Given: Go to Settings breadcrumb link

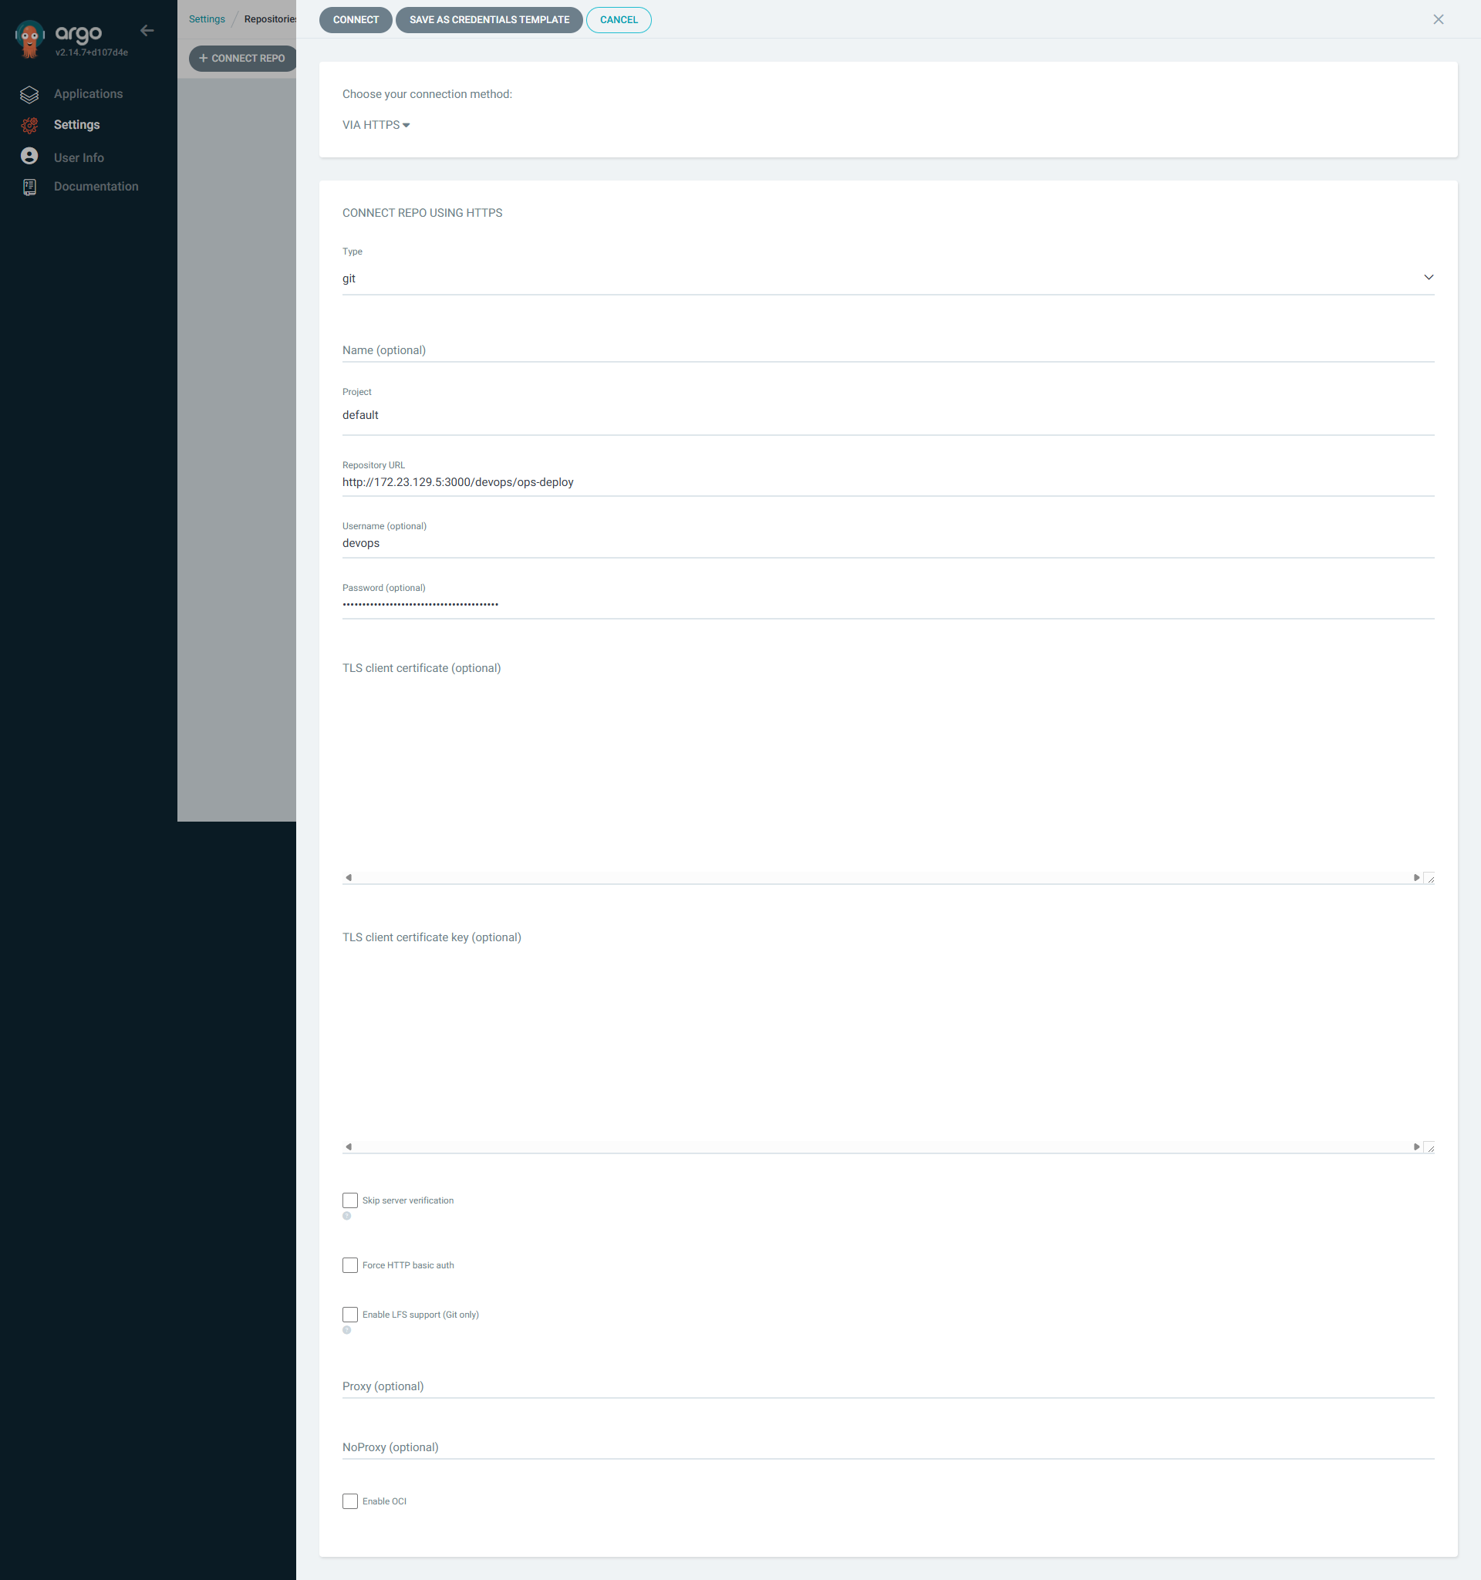Looking at the screenshot, I should 207,19.
